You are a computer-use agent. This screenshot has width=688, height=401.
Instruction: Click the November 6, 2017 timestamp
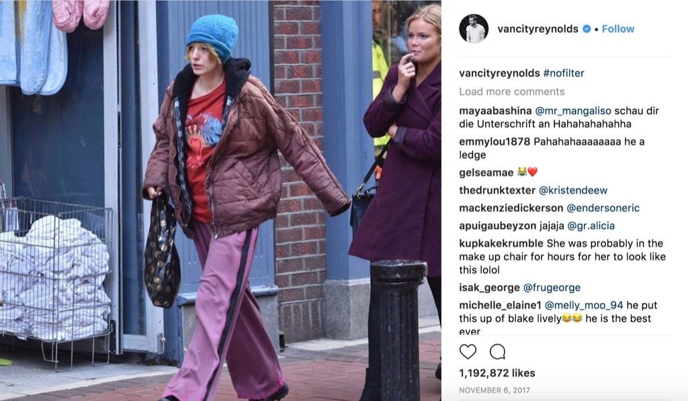494,390
